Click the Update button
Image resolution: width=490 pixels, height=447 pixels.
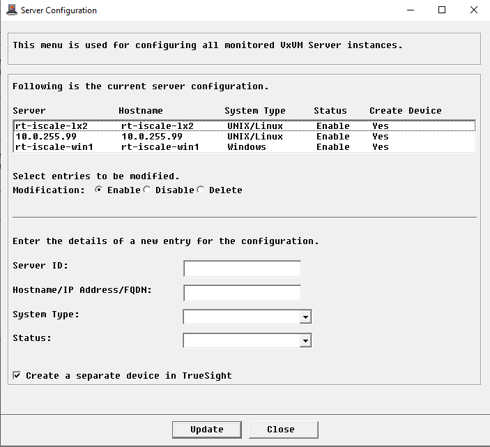tap(206, 430)
